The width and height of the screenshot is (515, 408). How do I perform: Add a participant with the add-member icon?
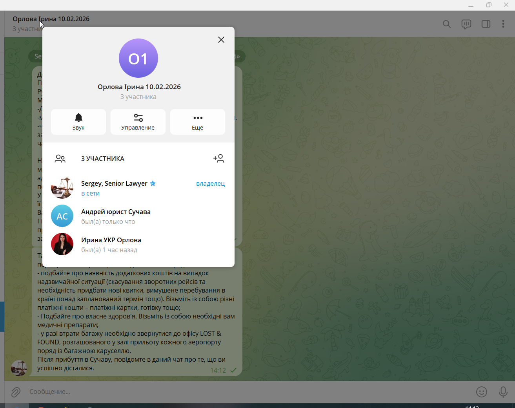(218, 158)
